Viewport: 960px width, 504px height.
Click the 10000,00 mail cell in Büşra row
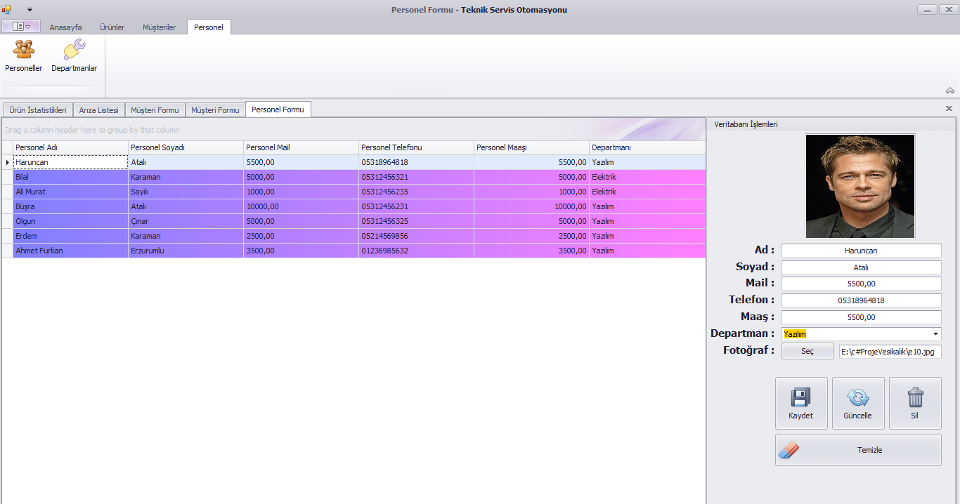click(301, 206)
